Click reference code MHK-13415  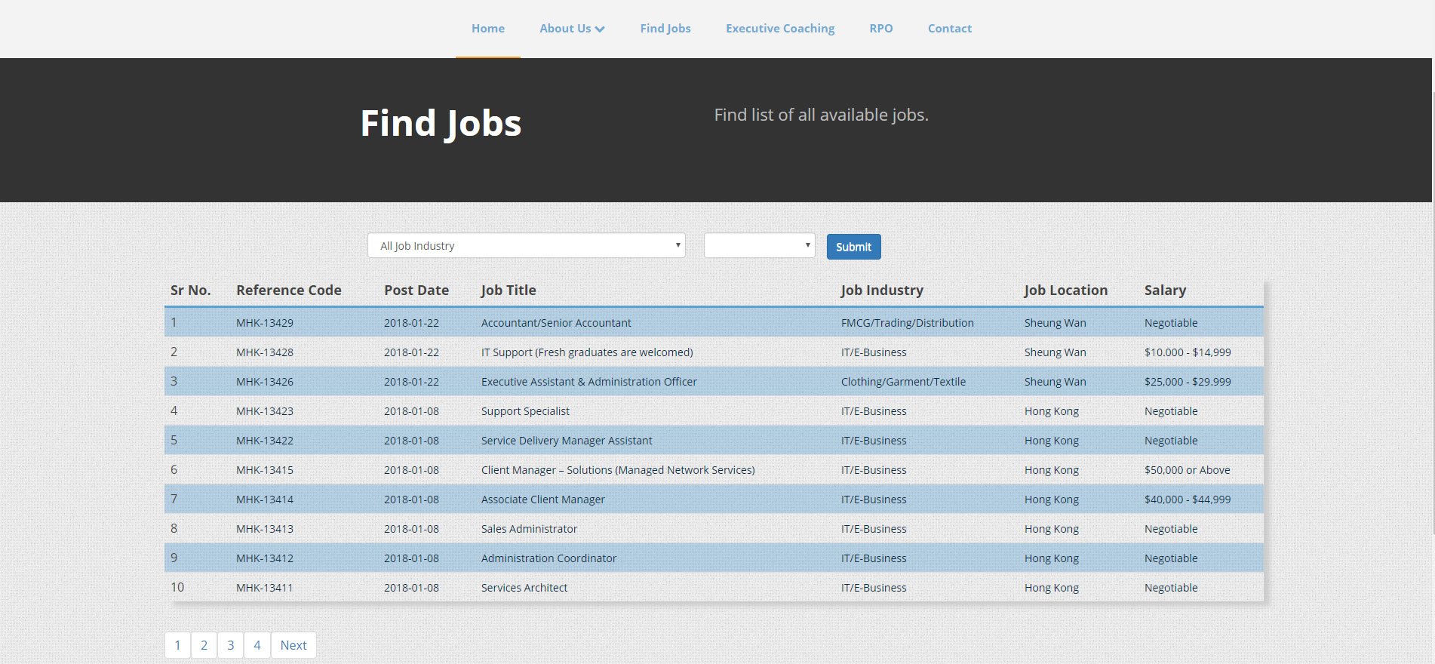(265, 470)
